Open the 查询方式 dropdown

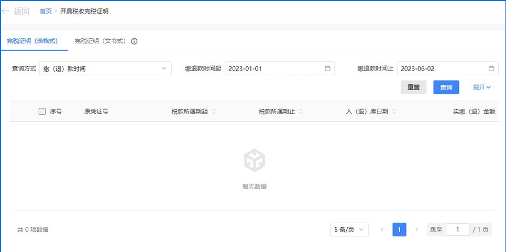[105, 68]
